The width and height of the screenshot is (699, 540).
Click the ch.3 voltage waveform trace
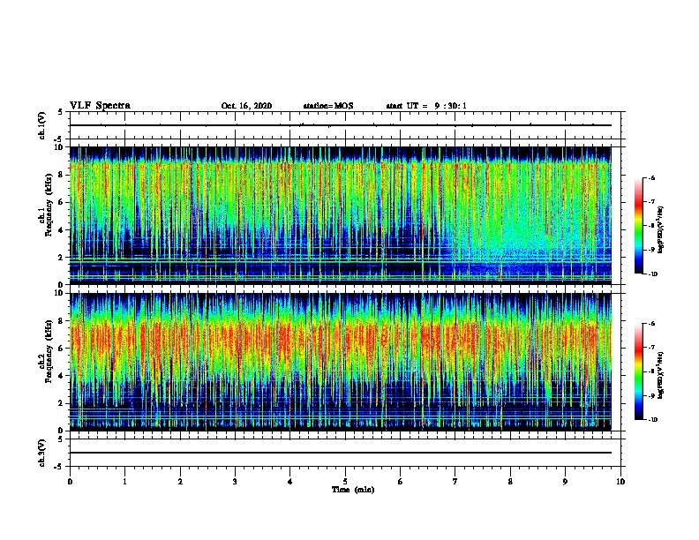pyautogui.click(x=341, y=453)
